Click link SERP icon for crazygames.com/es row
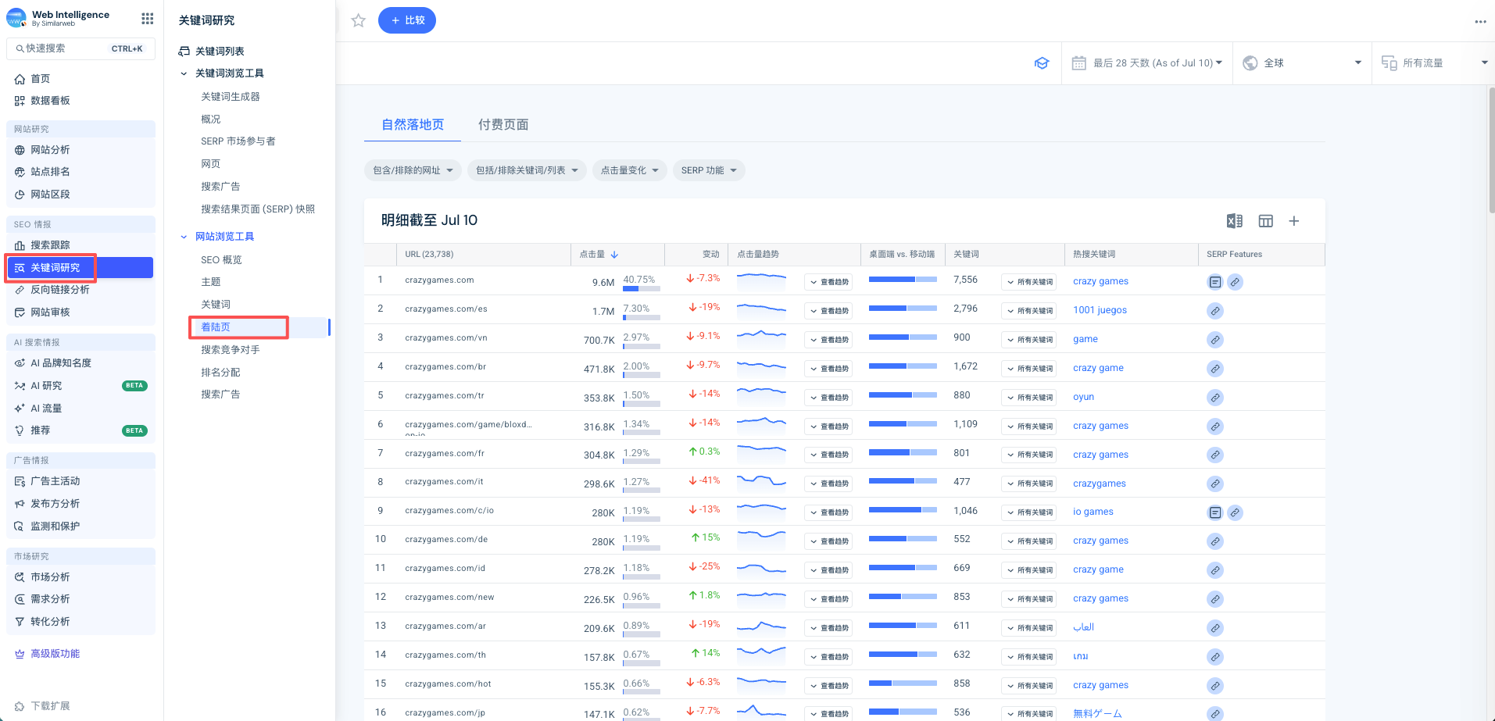1495x721 pixels. (1214, 311)
